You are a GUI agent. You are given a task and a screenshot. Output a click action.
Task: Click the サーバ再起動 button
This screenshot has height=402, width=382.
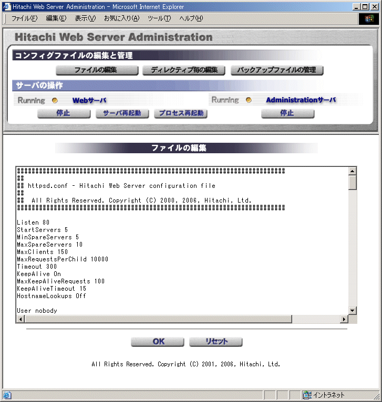[x=122, y=113]
